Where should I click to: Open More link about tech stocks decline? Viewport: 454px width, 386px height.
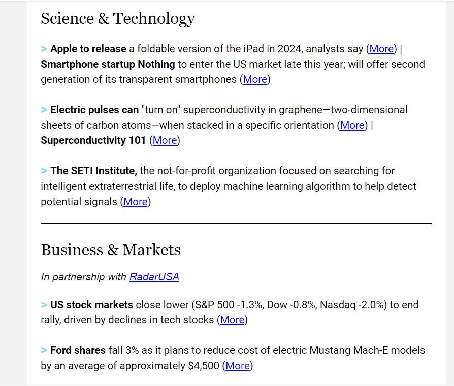pyautogui.click(x=232, y=320)
